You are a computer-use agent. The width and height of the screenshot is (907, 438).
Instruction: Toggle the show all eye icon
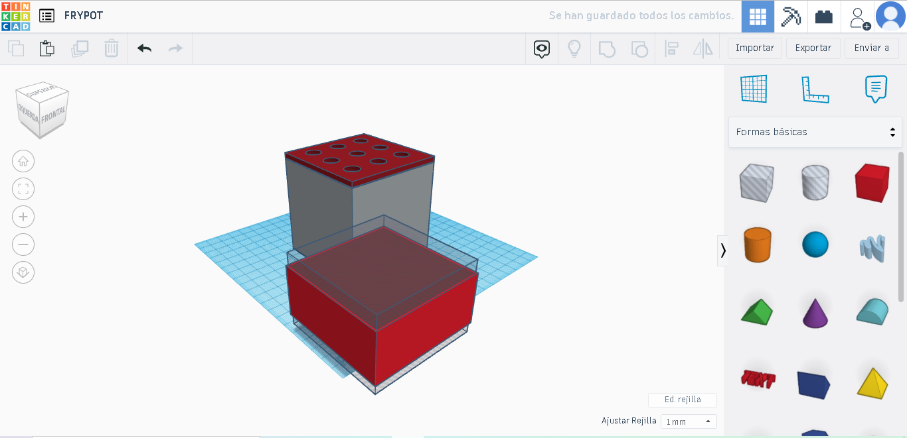tap(542, 48)
